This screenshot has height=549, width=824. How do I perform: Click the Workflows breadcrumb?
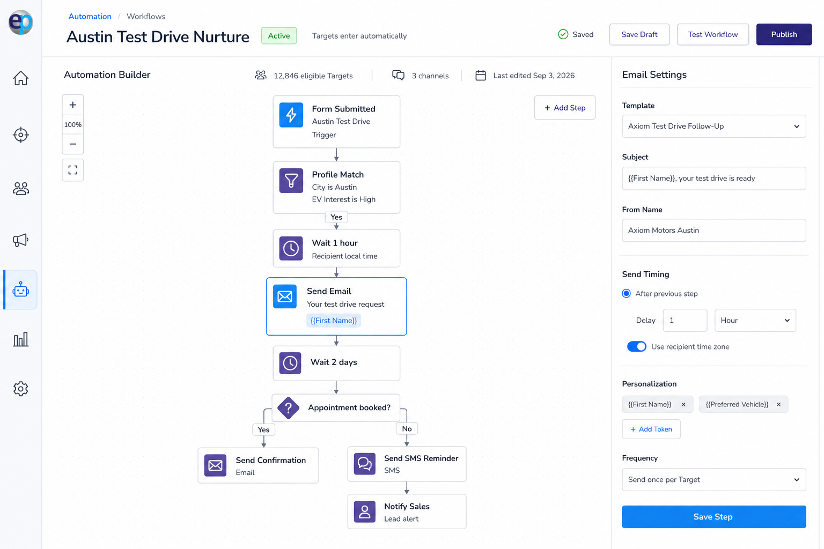click(x=146, y=16)
